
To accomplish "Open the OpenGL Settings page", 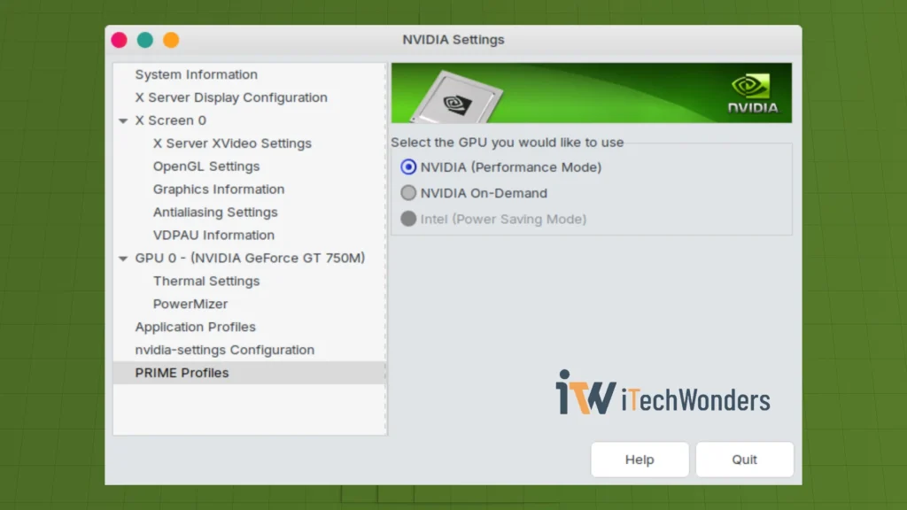I will (205, 166).
